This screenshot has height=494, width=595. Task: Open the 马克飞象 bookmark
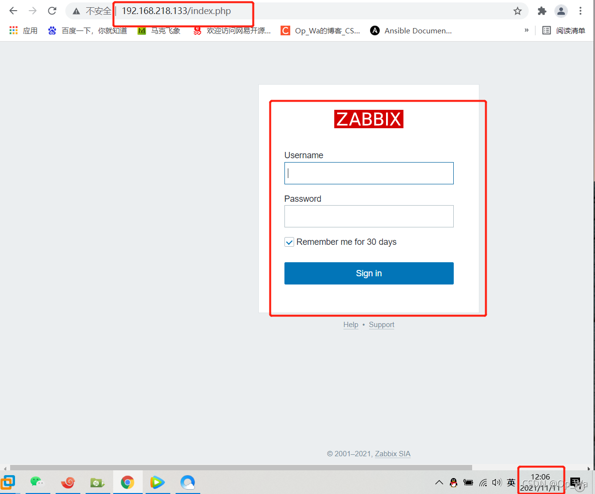(159, 30)
